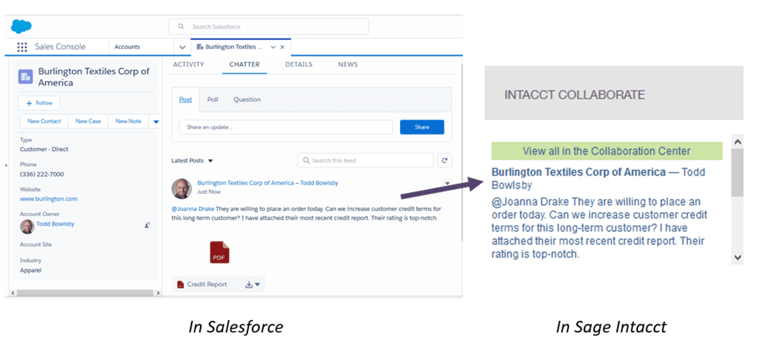This screenshot has width=766, height=348.
Task: Open the www.burlington.com website link
Action: [x=49, y=199]
